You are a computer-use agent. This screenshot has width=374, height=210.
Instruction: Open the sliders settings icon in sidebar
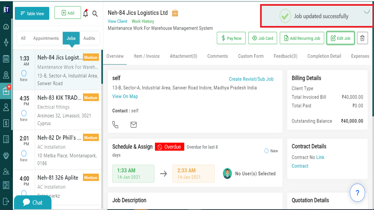(6, 185)
